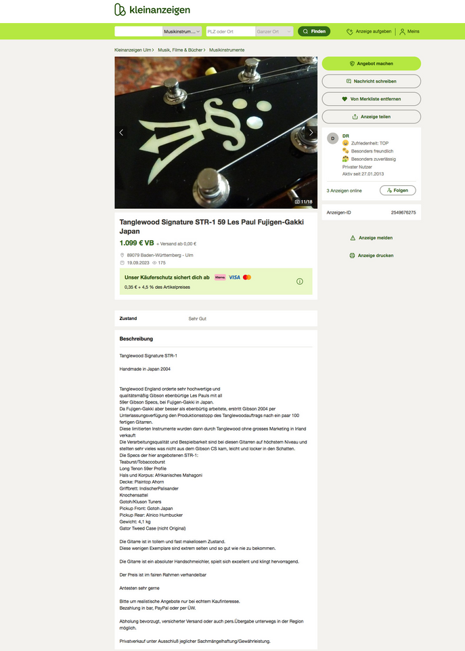Click Angebot machen button

372,64
